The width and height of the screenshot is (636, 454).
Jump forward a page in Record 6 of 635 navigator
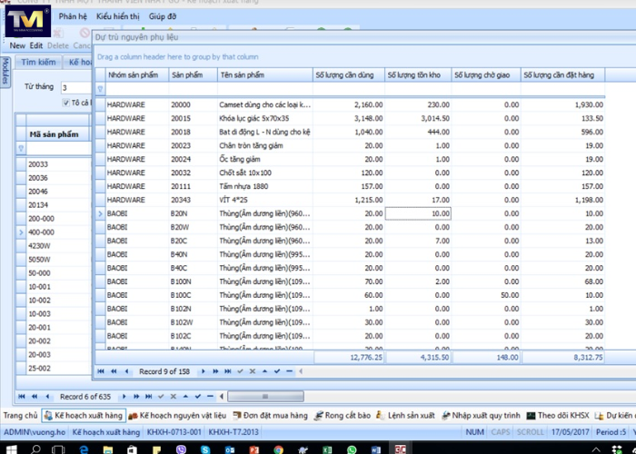[136, 397]
